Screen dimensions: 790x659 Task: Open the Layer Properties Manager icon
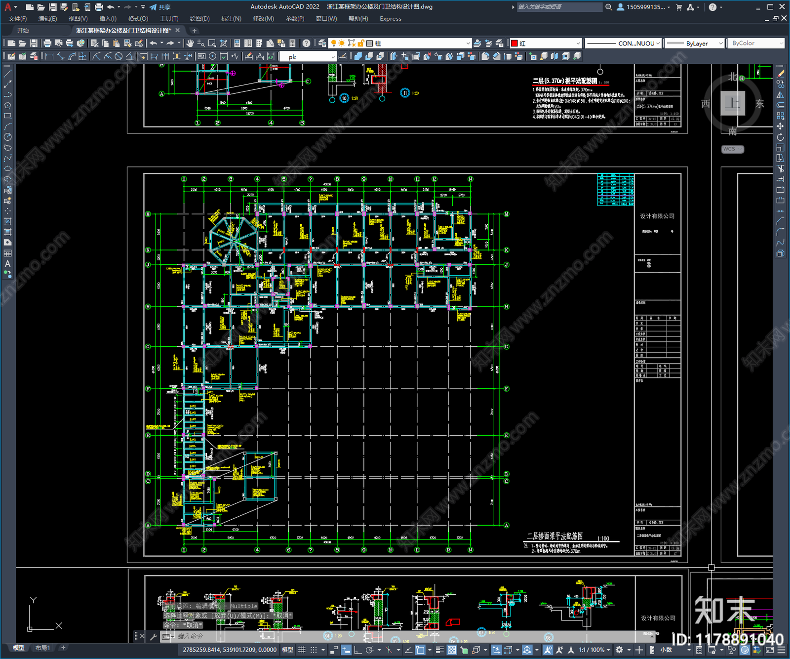click(322, 43)
